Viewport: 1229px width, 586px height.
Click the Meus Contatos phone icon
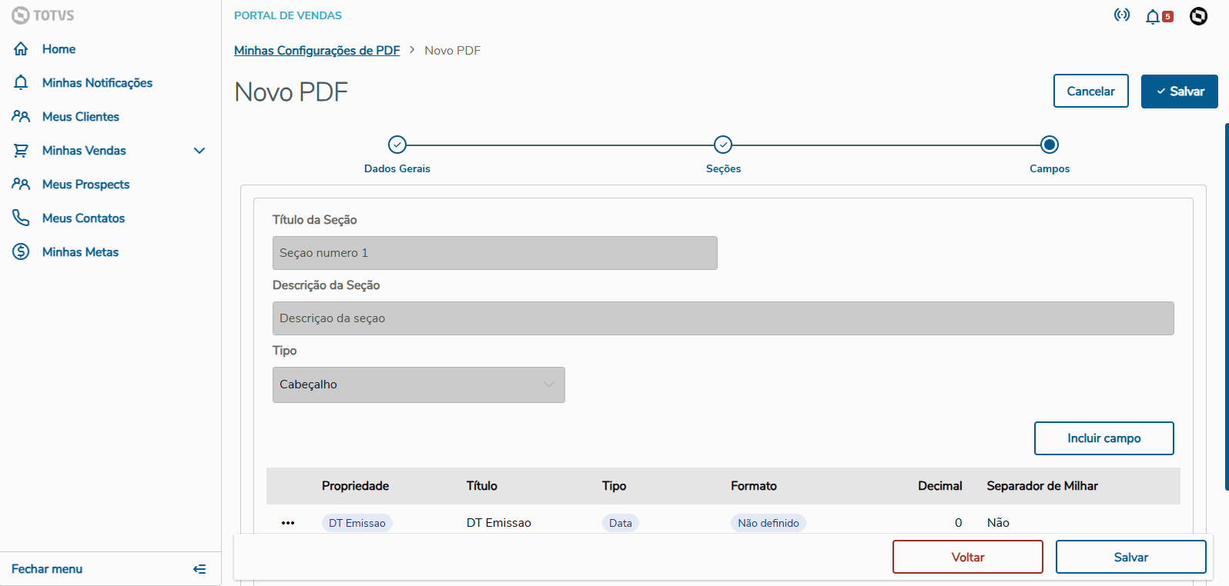pyautogui.click(x=21, y=218)
